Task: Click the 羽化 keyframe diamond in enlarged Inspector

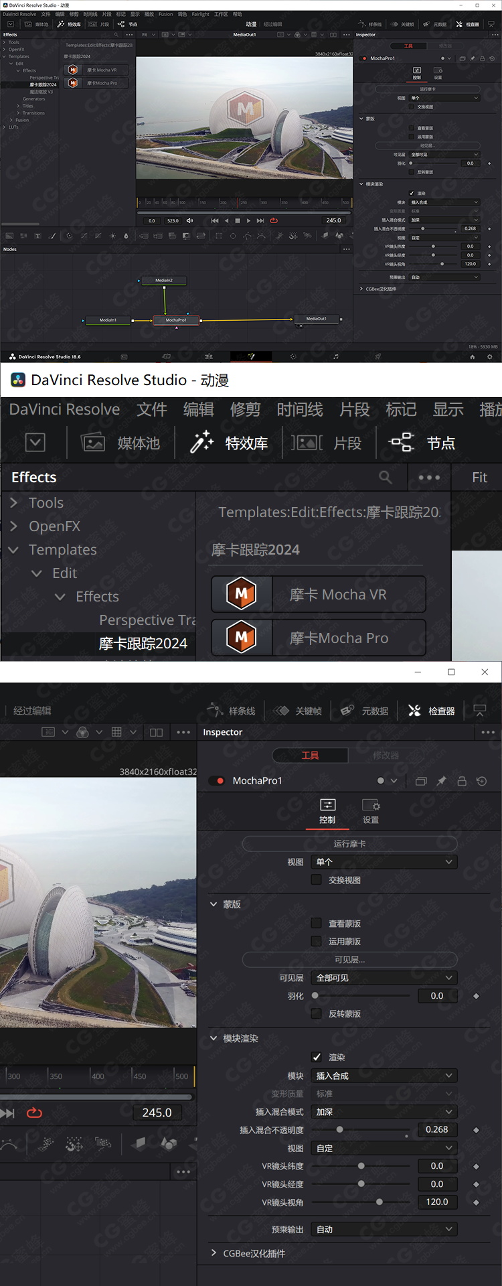Action: (476, 996)
